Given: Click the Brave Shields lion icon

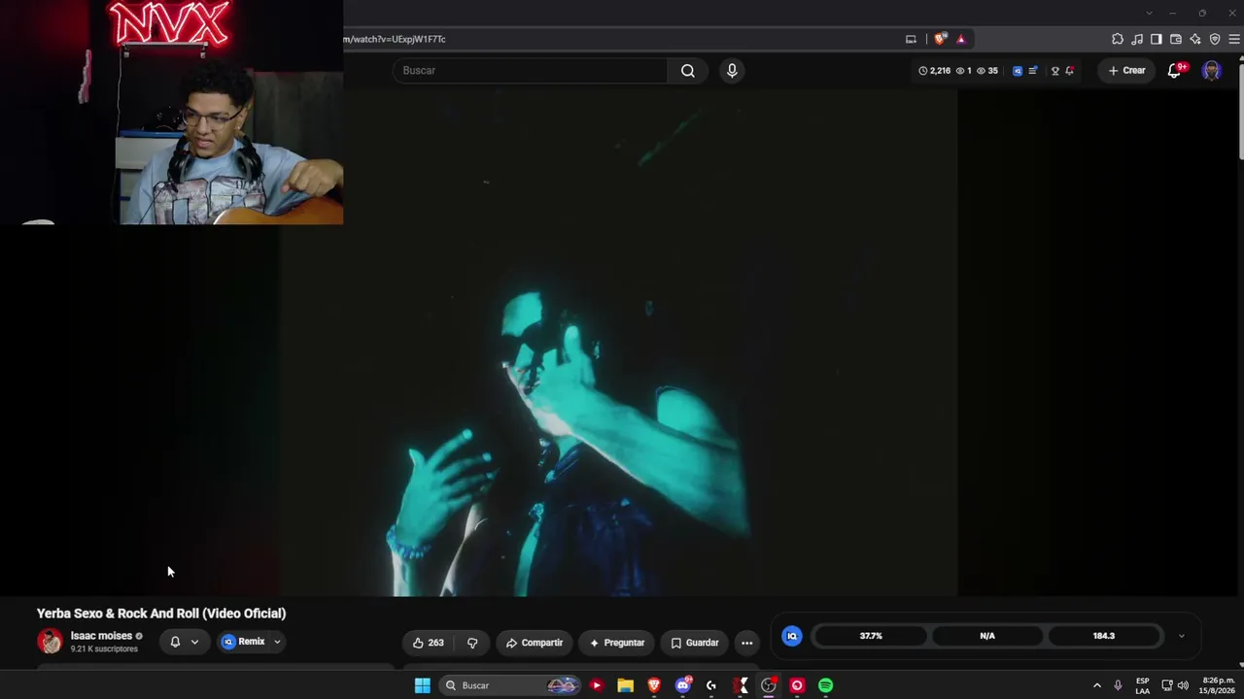Looking at the screenshot, I should pyautogui.click(x=940, y=39).
